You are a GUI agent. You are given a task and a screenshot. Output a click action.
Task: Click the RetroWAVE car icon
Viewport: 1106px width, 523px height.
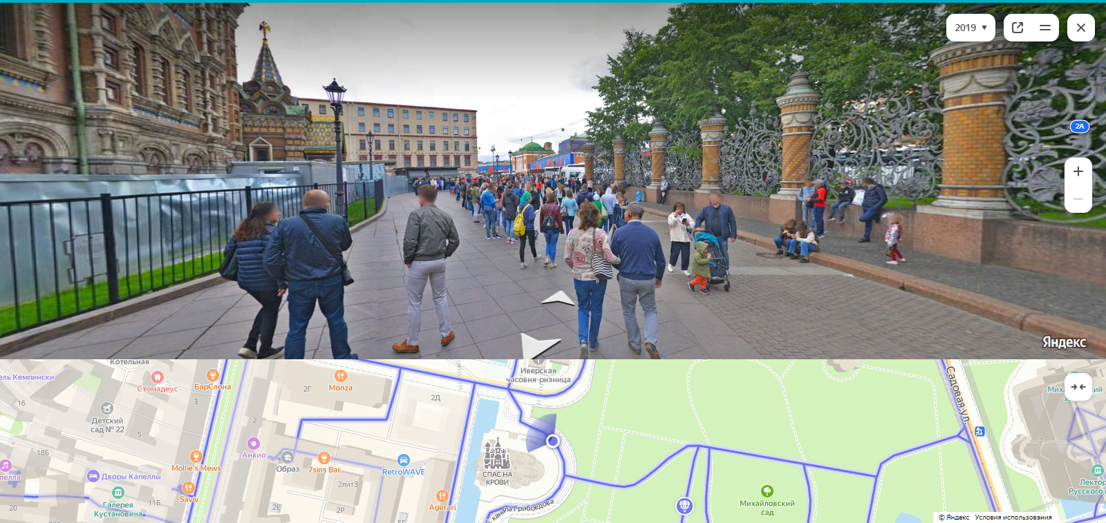[404, 460]
